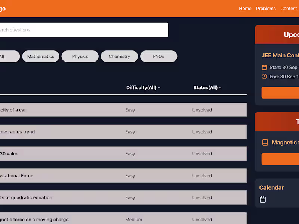Click the site logo text in navbar
The image size is (299, 224).
pos(3,9)
